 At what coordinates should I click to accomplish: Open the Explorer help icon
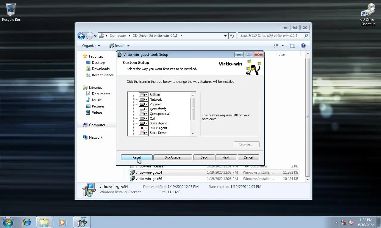coord(303,46)
